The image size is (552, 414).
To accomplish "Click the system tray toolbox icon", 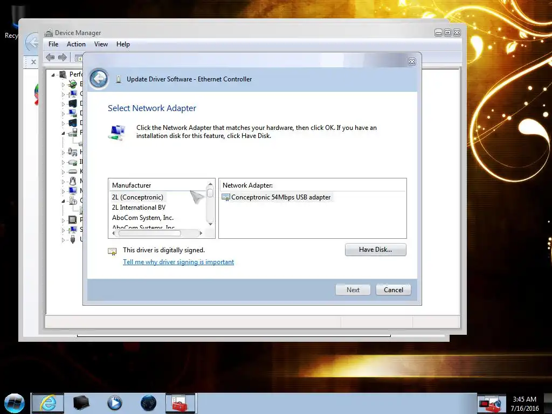I will (x=491, y=404).
